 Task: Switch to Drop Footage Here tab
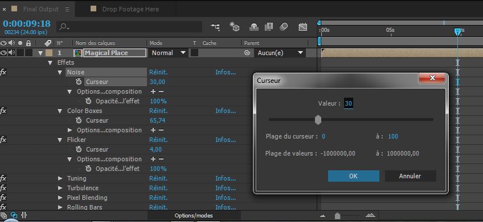click(130, 9)
